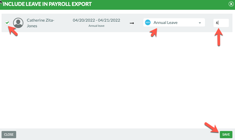Click the 'Annual leave' label under dates
Viewport: 235px width, 140px height.
96,26
